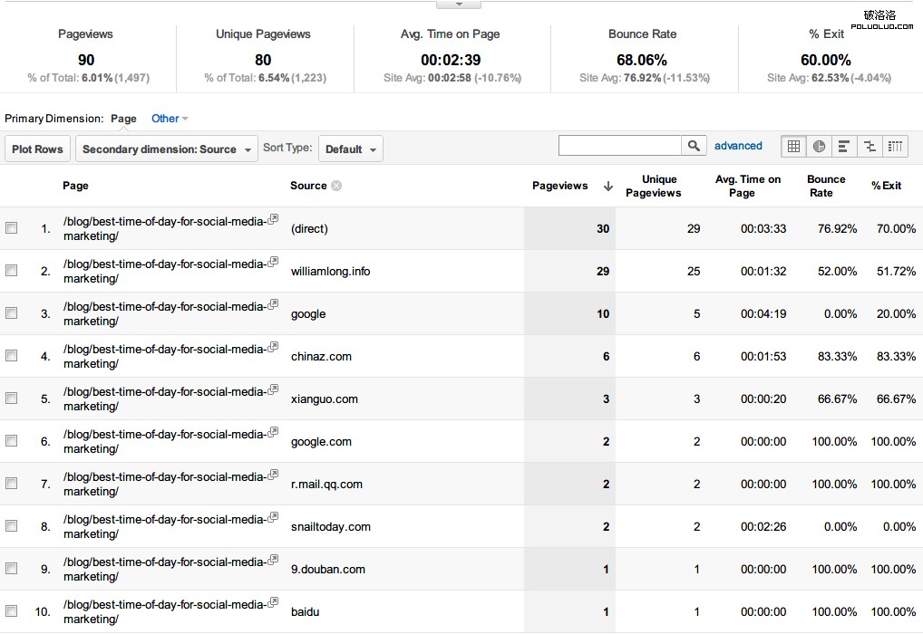
Task: Open the Secondary dimension: Source dropdown
Action: [166, 149]
